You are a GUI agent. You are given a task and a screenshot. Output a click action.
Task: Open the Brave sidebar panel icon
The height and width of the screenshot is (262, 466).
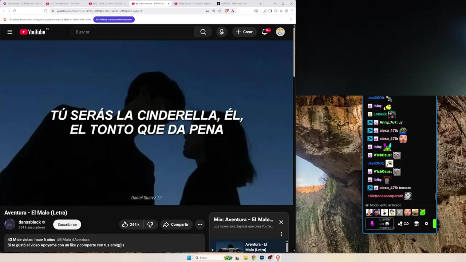[x=270, y=11]
